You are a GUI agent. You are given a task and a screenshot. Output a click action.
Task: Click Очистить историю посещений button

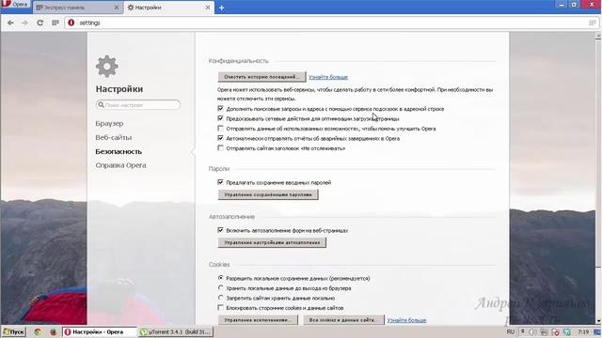[x=261, y=77]
